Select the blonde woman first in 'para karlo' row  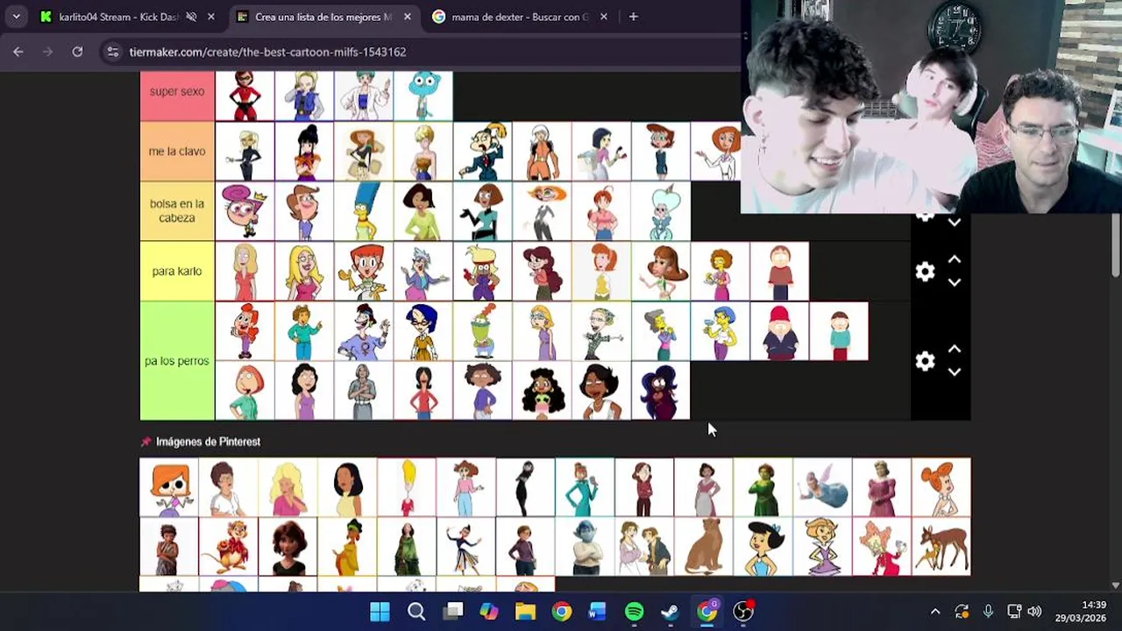(245, 272)
